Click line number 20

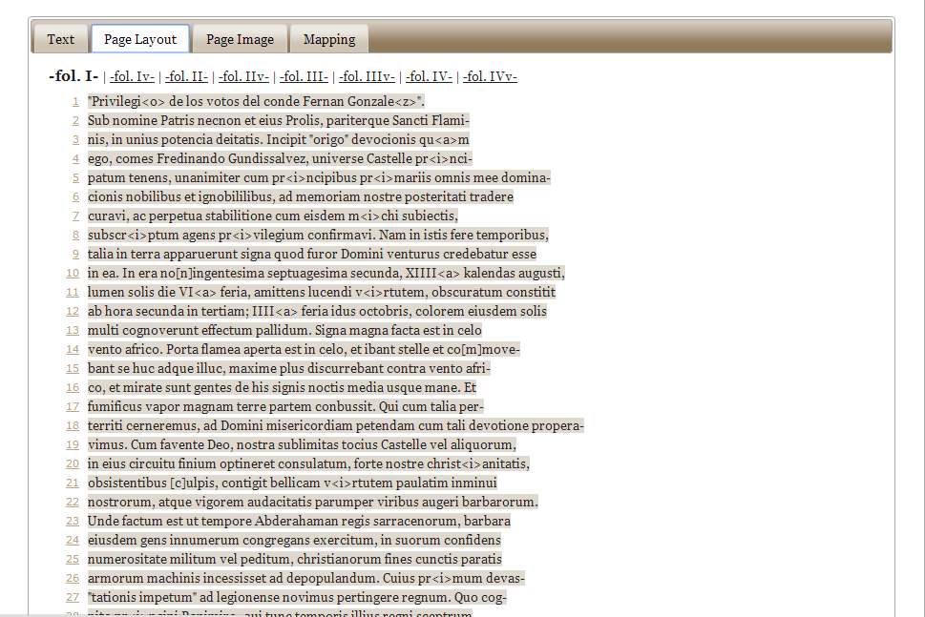[73, 463]
